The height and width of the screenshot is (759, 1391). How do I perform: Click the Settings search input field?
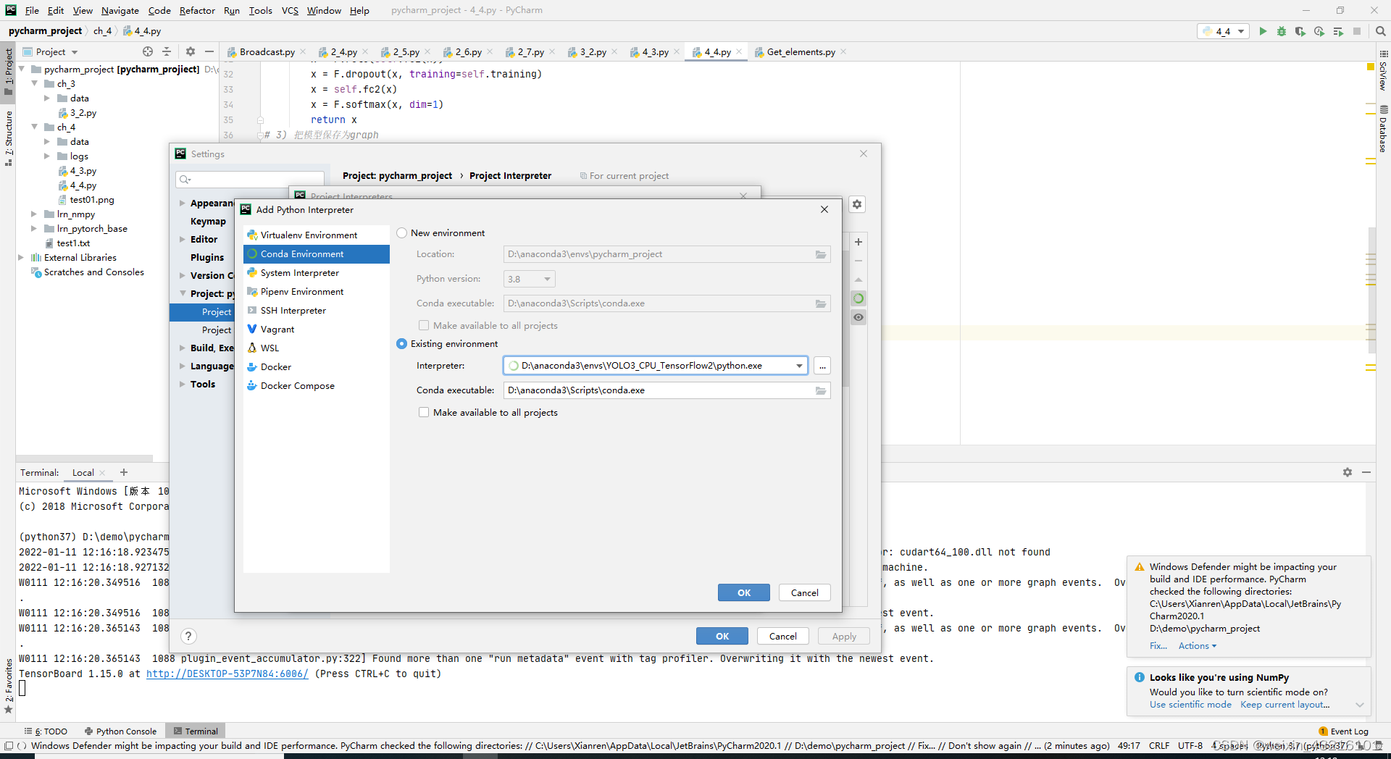tap(250, 179)
